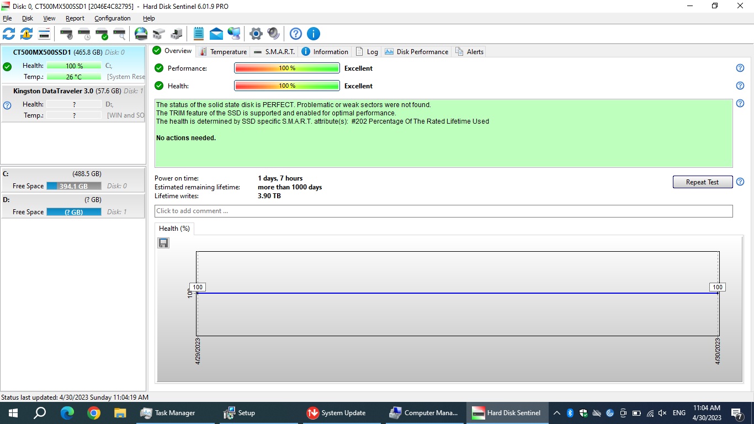
Task: Switch to the S.M.A.R.T. tab
Action: point(274,51)
